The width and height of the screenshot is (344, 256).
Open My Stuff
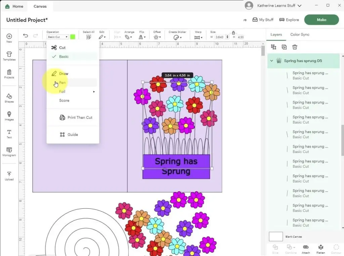point(263,20)
